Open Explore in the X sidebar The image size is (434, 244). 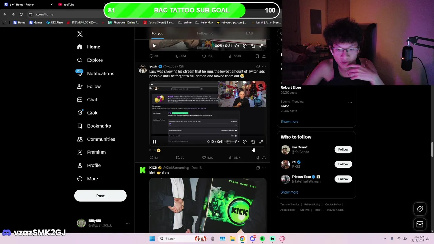(x=90, y=60)
